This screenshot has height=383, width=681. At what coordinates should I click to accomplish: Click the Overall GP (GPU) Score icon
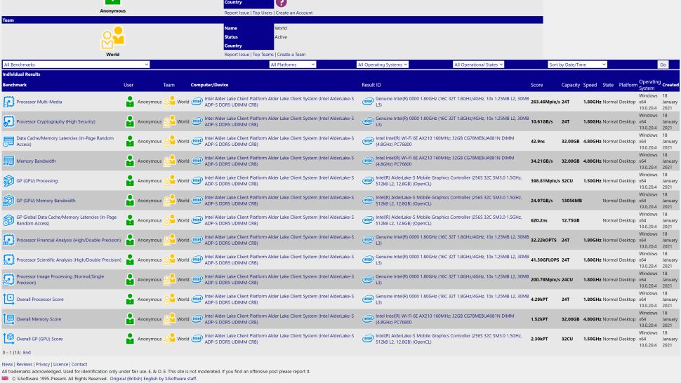tap(8, 339)
